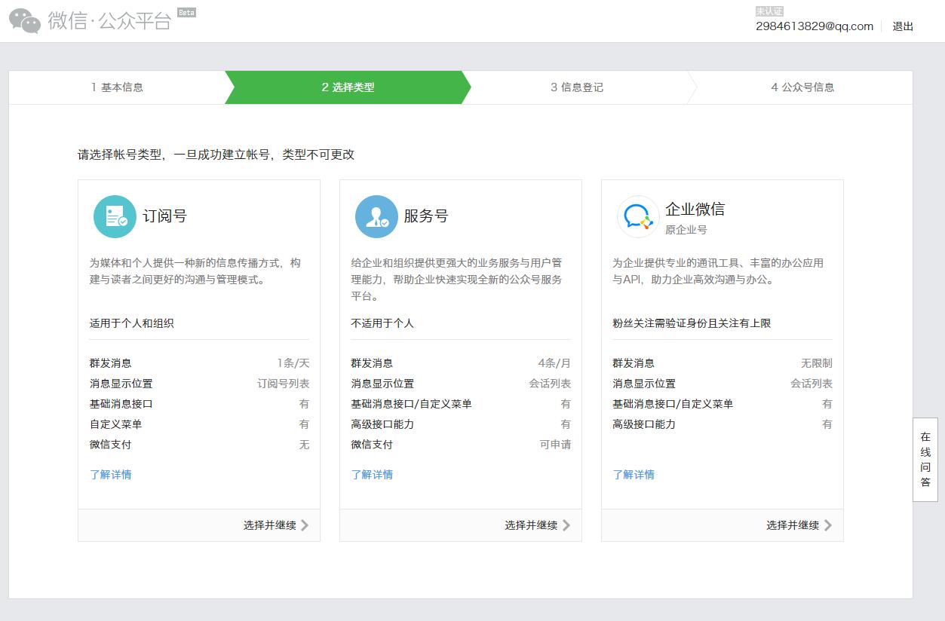Click the 企业微信 chat bubble icon
This screenshot has height=621, width=945.
tap(638, 216)
